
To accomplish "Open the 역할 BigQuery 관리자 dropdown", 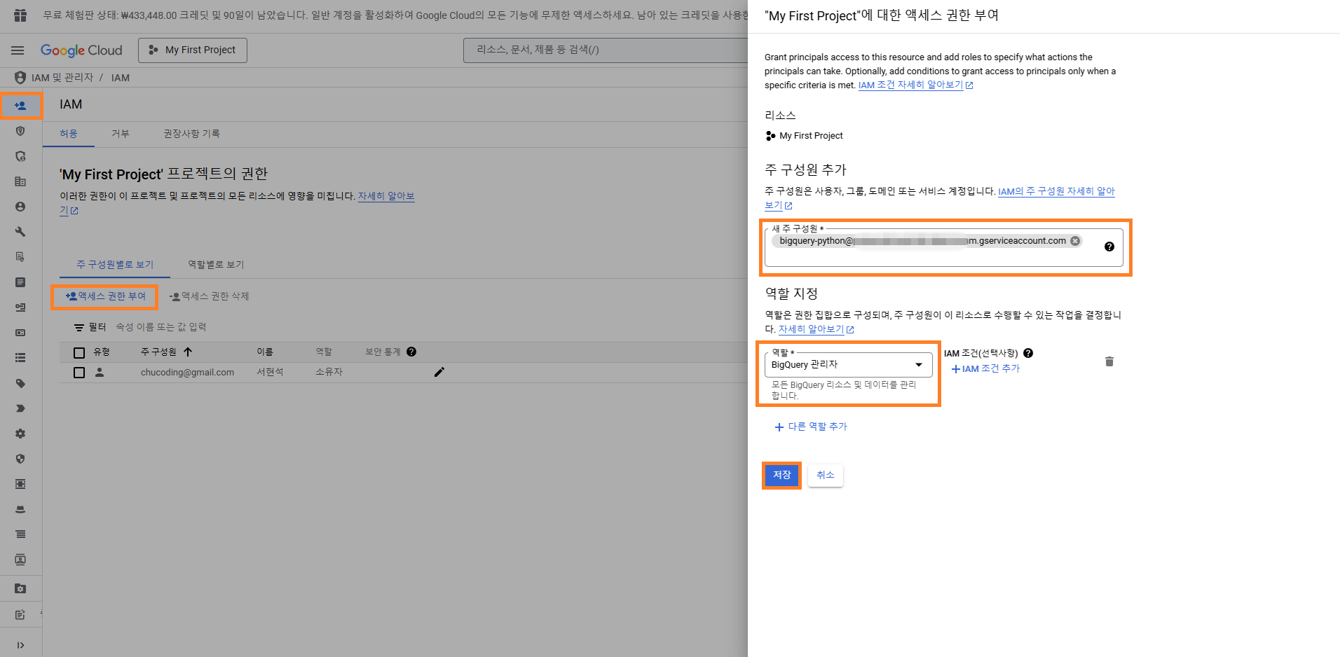I will [848, 365].
